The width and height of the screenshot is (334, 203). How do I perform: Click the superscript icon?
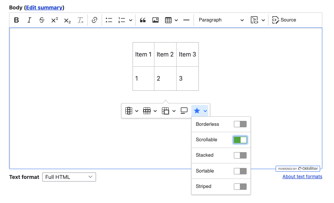[55, 20]
